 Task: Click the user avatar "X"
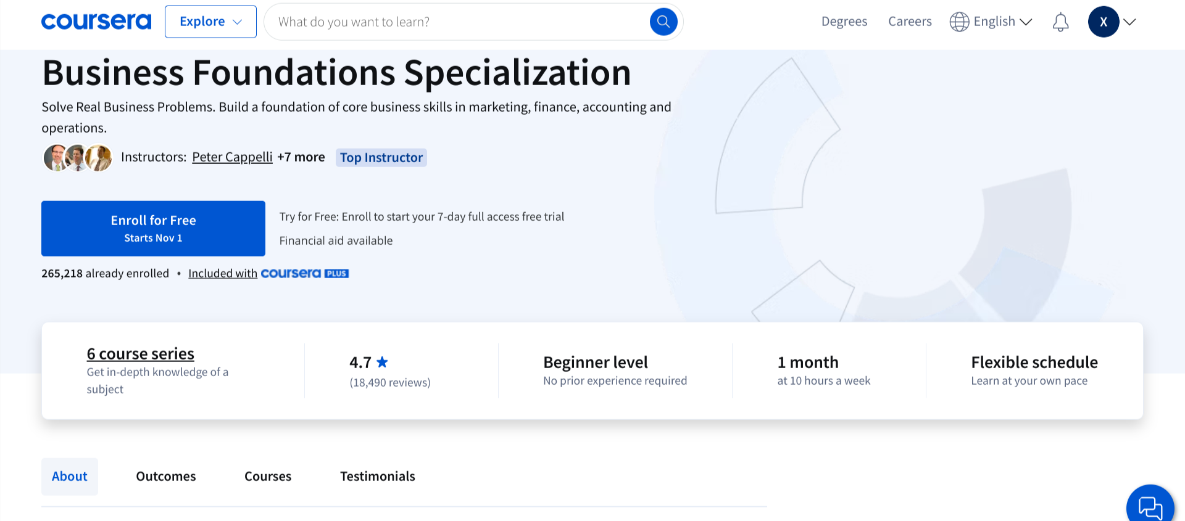[x=1103, y=22]
